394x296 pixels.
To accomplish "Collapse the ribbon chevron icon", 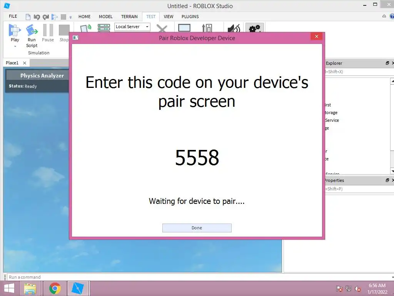I will pos(384,16).
